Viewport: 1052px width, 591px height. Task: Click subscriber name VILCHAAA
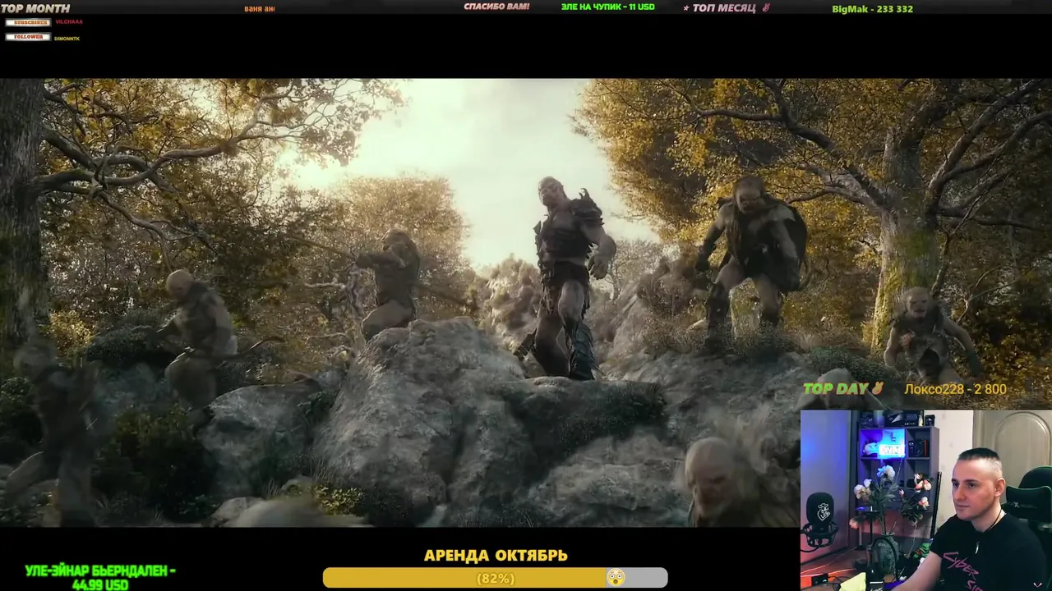click(x=69, y=22)
